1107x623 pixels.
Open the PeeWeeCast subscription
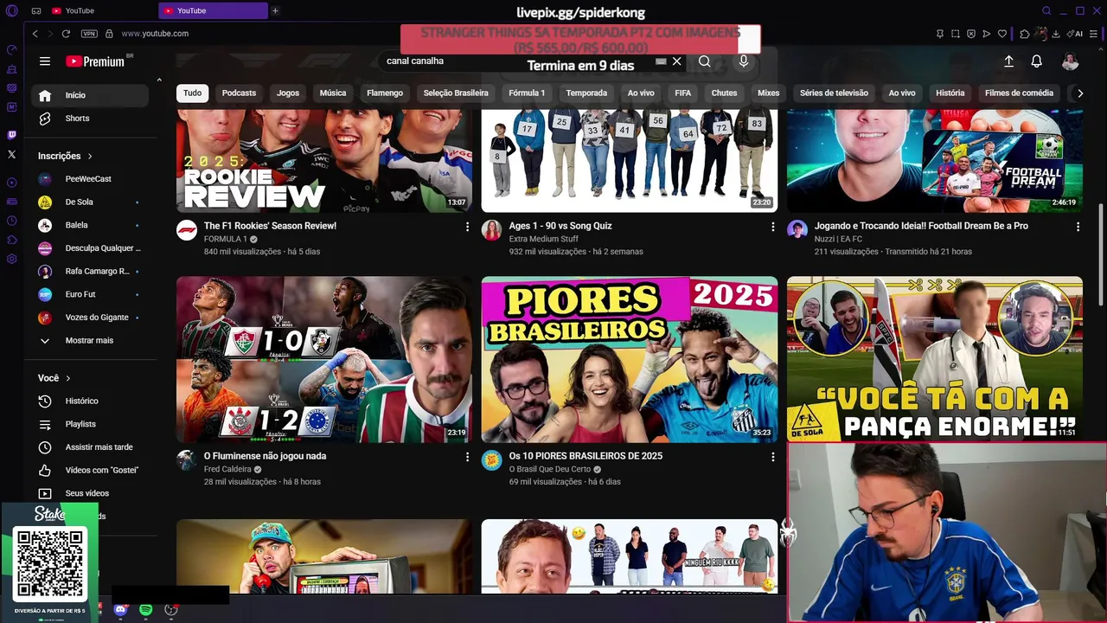pos(90,179)
